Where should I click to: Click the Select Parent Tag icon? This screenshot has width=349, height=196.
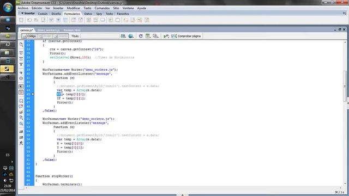coord(21,72)
